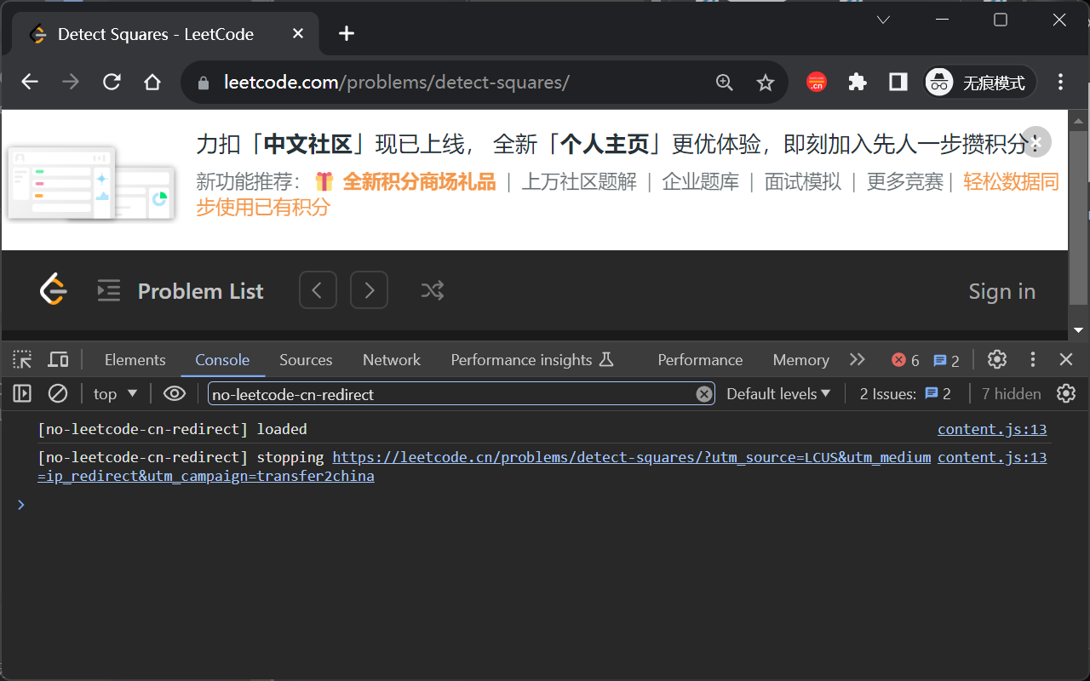Viewport: 1090px width, 681px height.
Task: Clear the no-leetcode-cn-redirect filter text
Action: 704,393
